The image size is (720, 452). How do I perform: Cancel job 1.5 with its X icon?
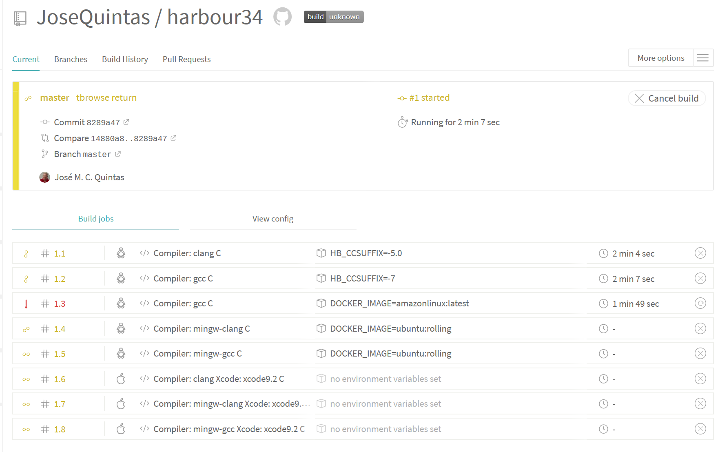point(700,354)
